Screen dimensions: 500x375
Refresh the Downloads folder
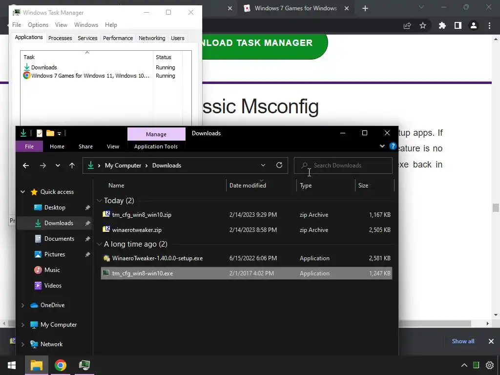279,165
